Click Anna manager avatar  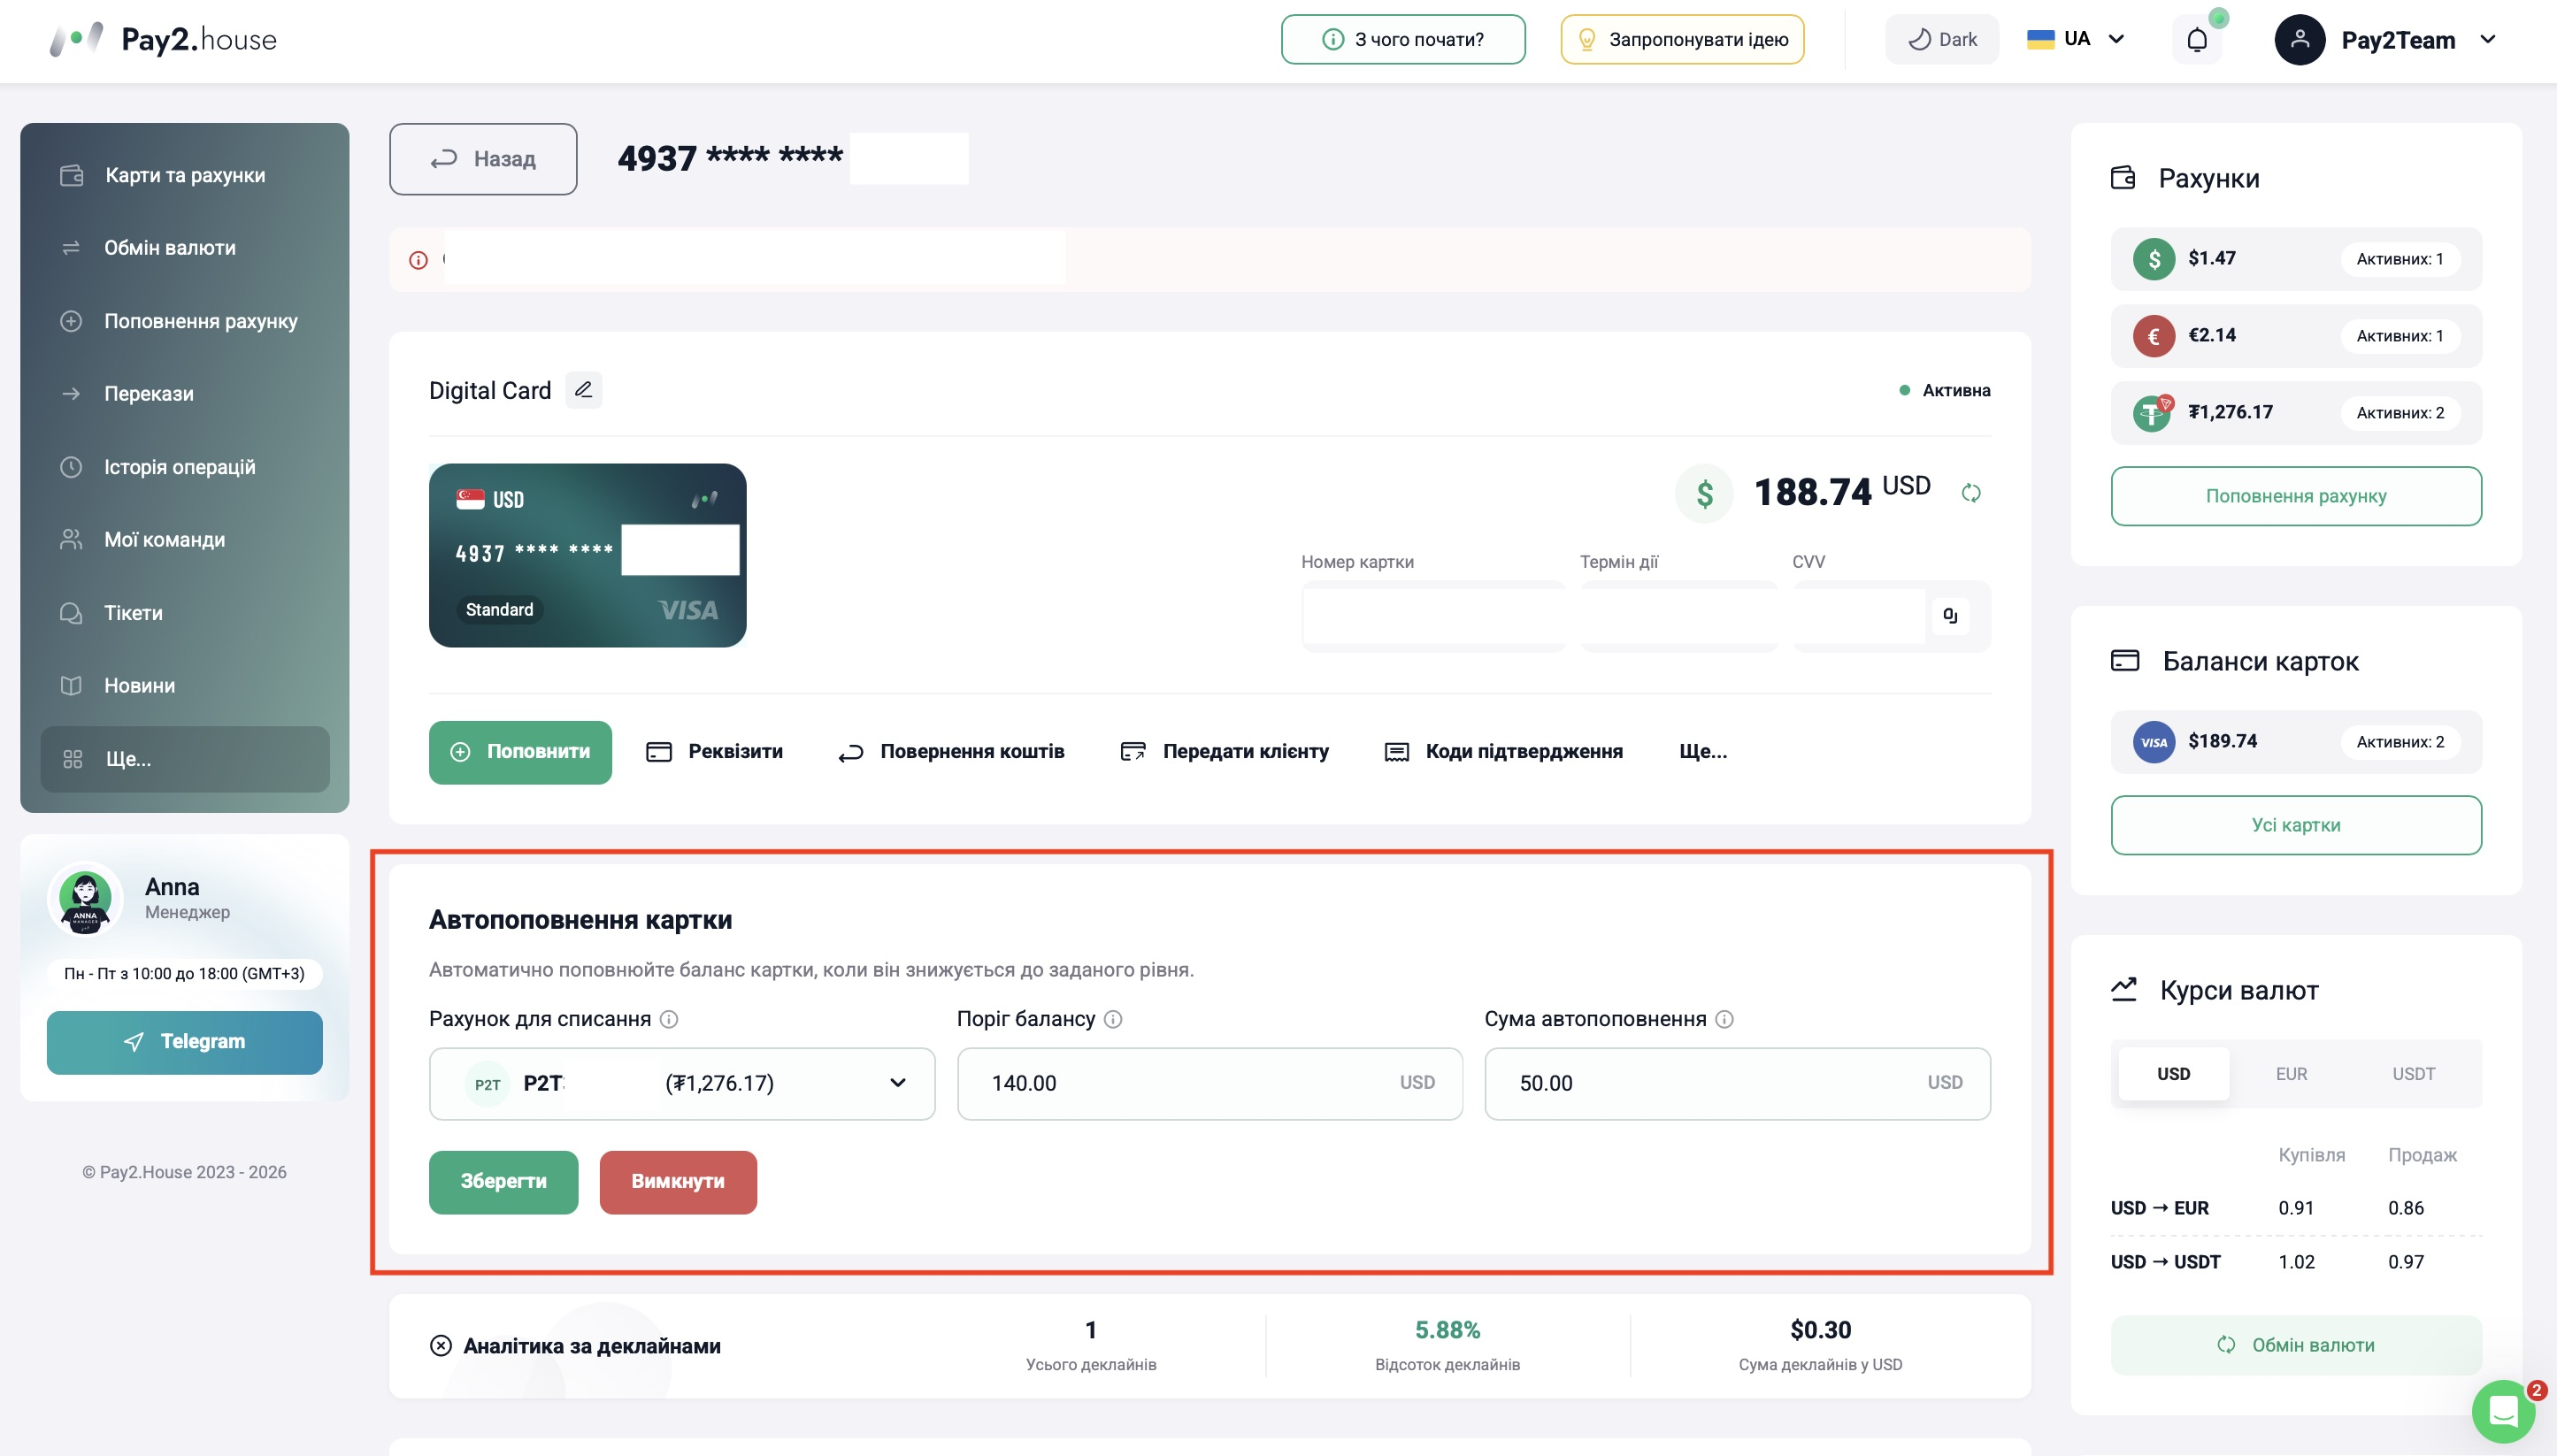85,899
